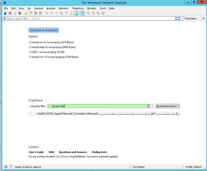Viewport: 207px width, 171px height.
Task: Open recent file 208-1-access.pcapng
Action: [x=47, y=52]
